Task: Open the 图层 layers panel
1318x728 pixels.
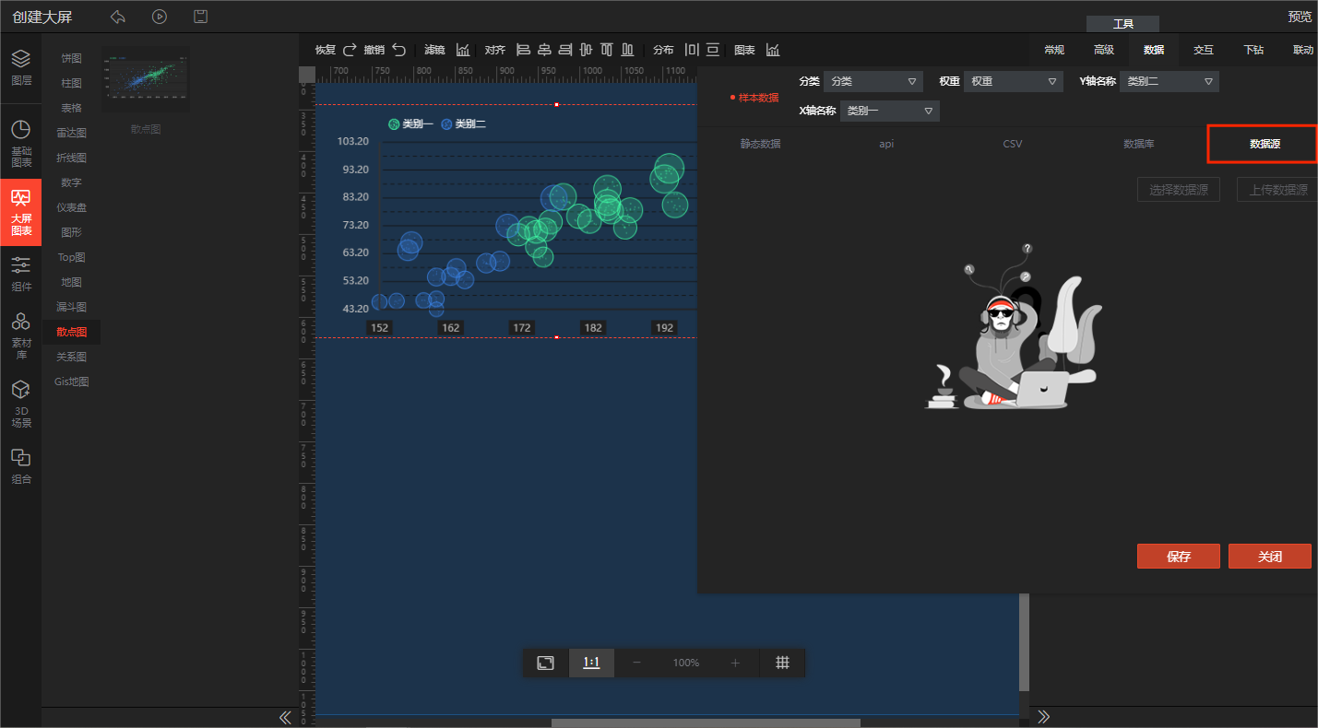Action: tap(20, 67)
